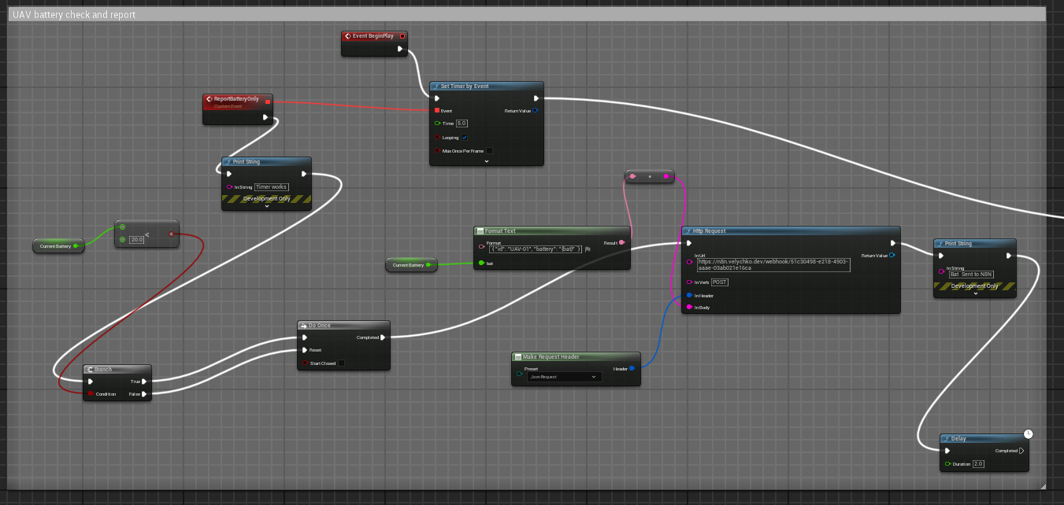Click the Event BeginPlay node icon

tap(348, 36)
